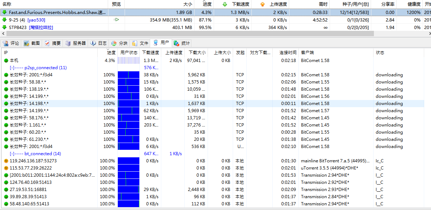
Task: Click left arrow of task list horizontal scrollbar
Action: click(x=3, y=33)
